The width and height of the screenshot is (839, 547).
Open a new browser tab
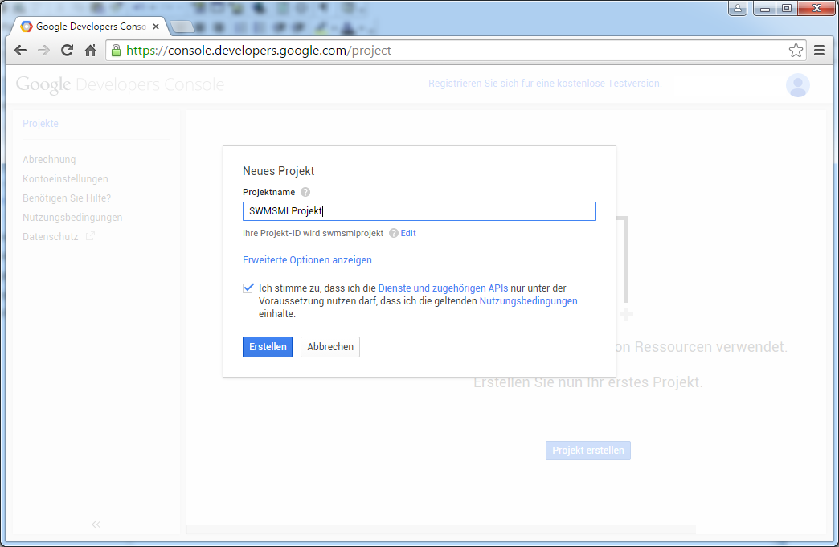pos(182,27)
